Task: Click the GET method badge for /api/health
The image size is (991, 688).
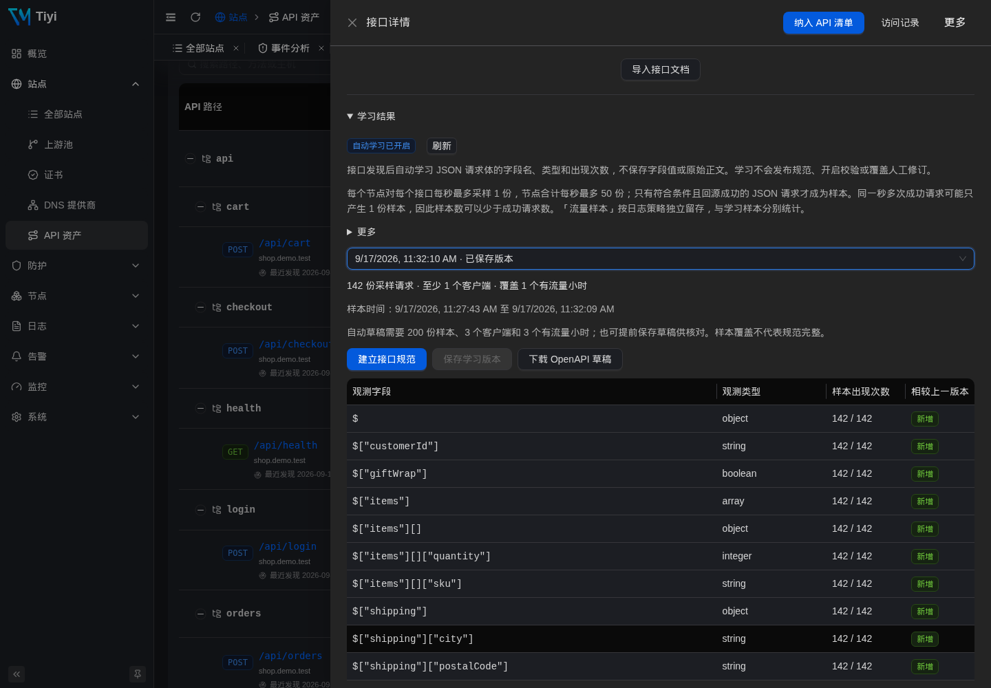Action: (x=235, y=452)
